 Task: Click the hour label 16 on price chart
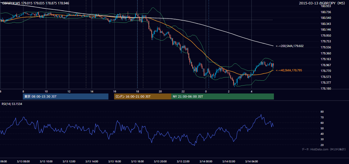point(115,91)
